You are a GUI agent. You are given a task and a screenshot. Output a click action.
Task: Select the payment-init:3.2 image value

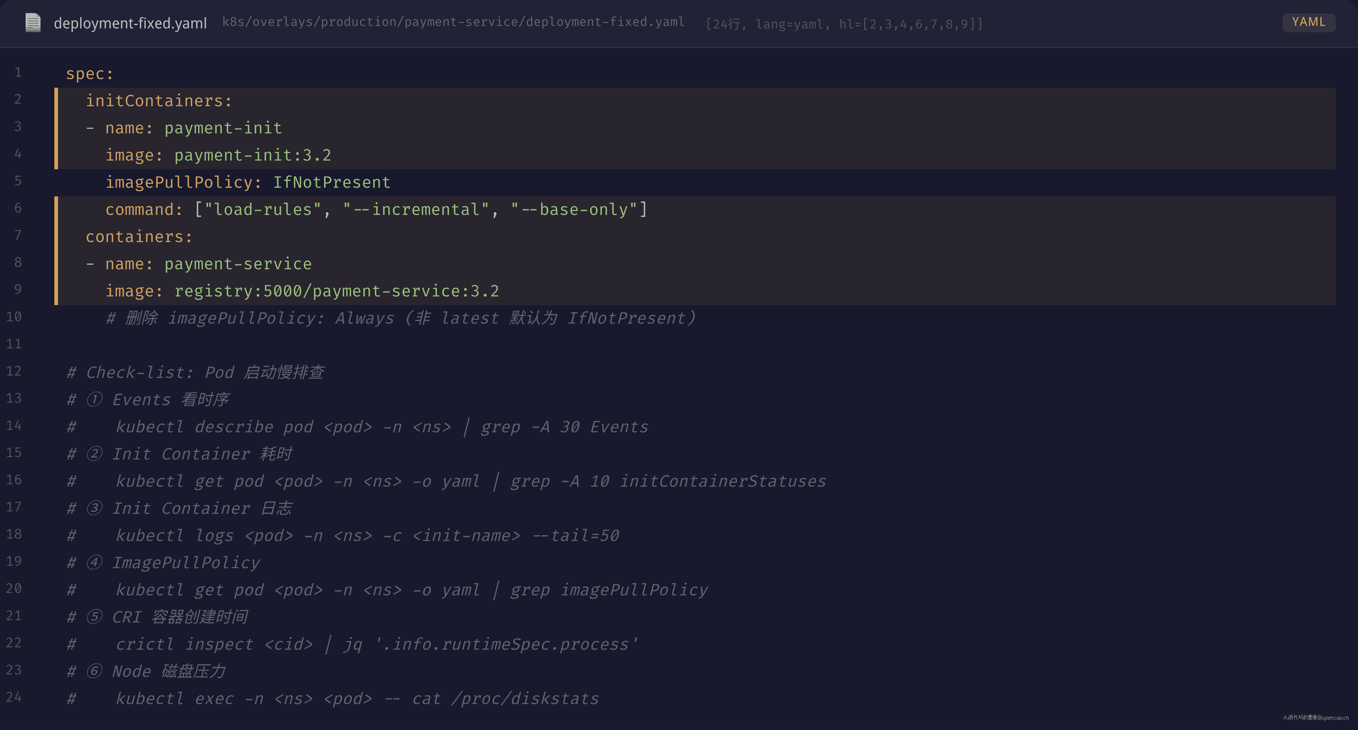252,155
